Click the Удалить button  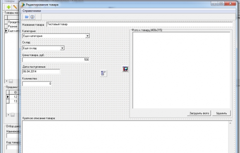click(221, 113)
